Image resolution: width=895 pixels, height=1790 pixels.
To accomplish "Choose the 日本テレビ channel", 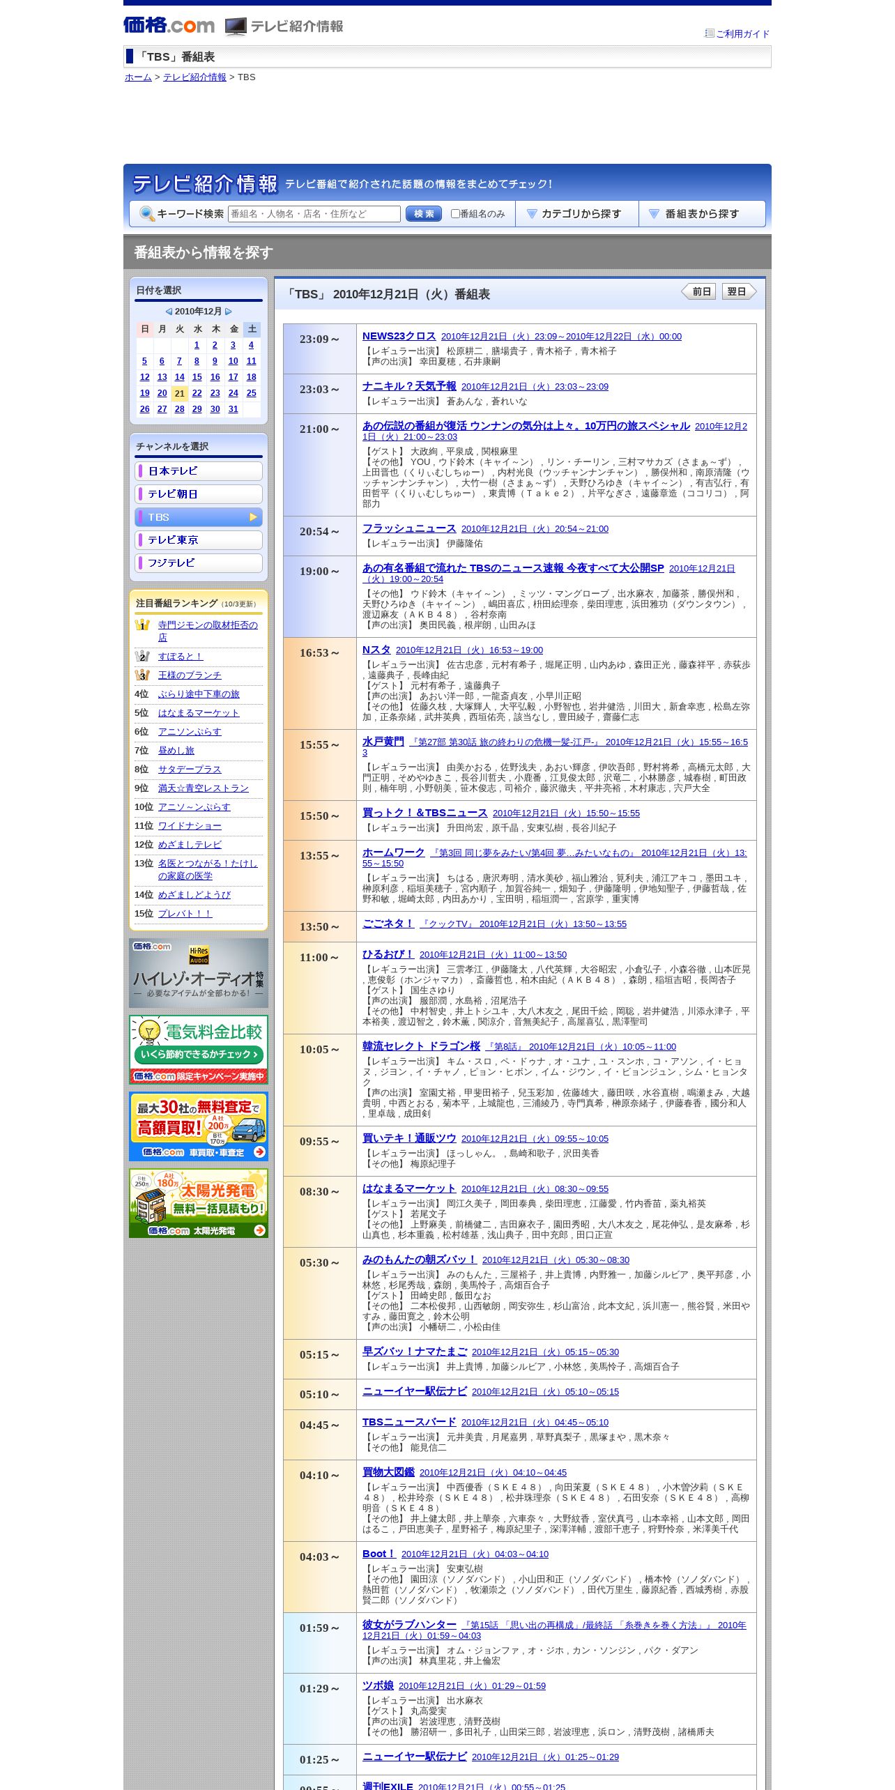I will [x=199, y=471].
